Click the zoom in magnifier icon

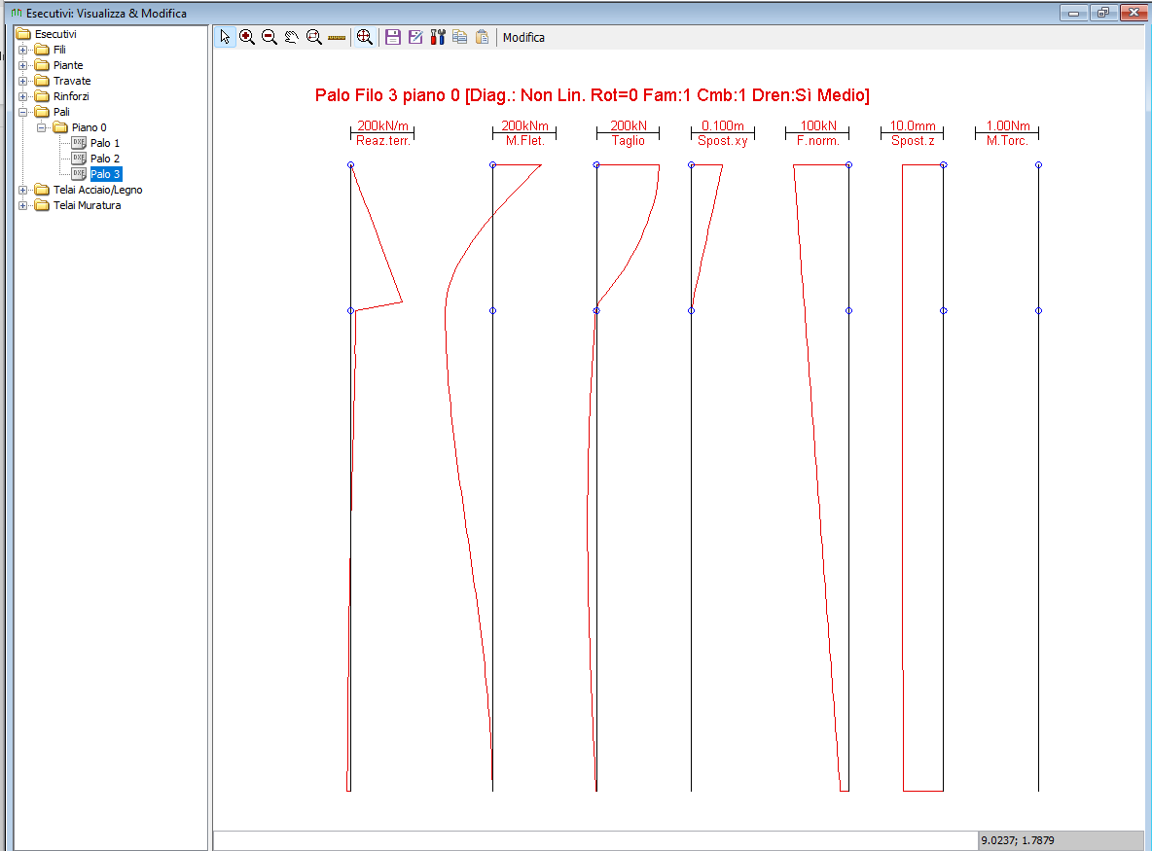[247, 38]
